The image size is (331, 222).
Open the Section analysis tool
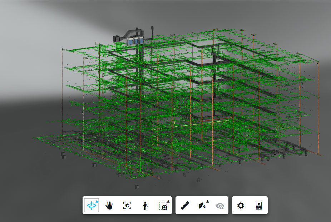(x=203, y=205)
